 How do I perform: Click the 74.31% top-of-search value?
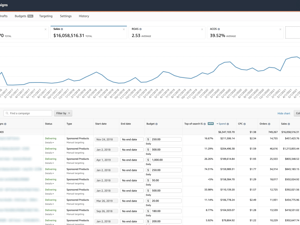pos(209,169)
